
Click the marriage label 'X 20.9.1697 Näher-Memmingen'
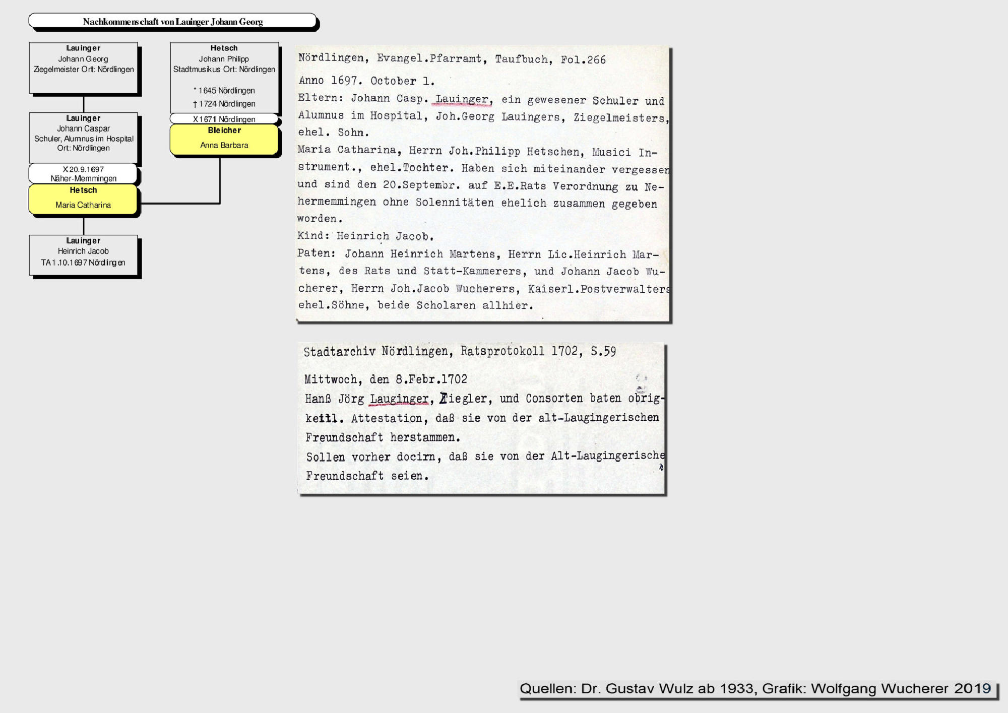tap(83, 173)
